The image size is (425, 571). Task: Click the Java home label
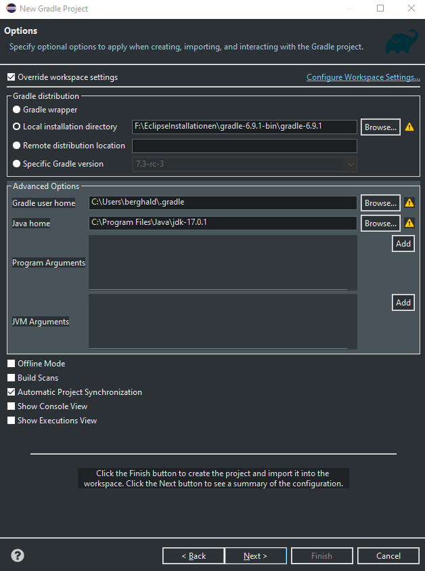[x=31, y=224]
